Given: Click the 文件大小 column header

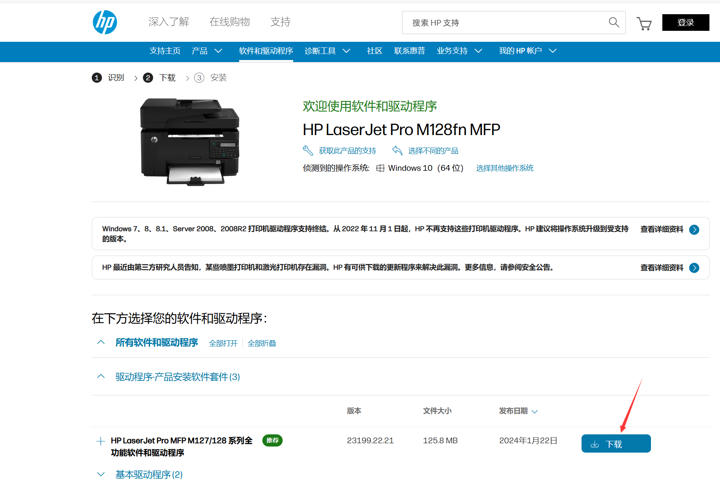Looking at the screenshot, I should (437, 411).
